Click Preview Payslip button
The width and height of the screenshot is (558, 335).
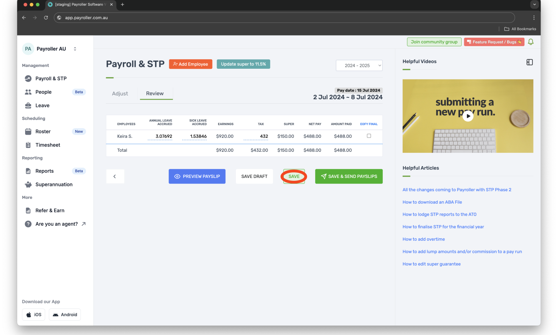tap(197, 177)
